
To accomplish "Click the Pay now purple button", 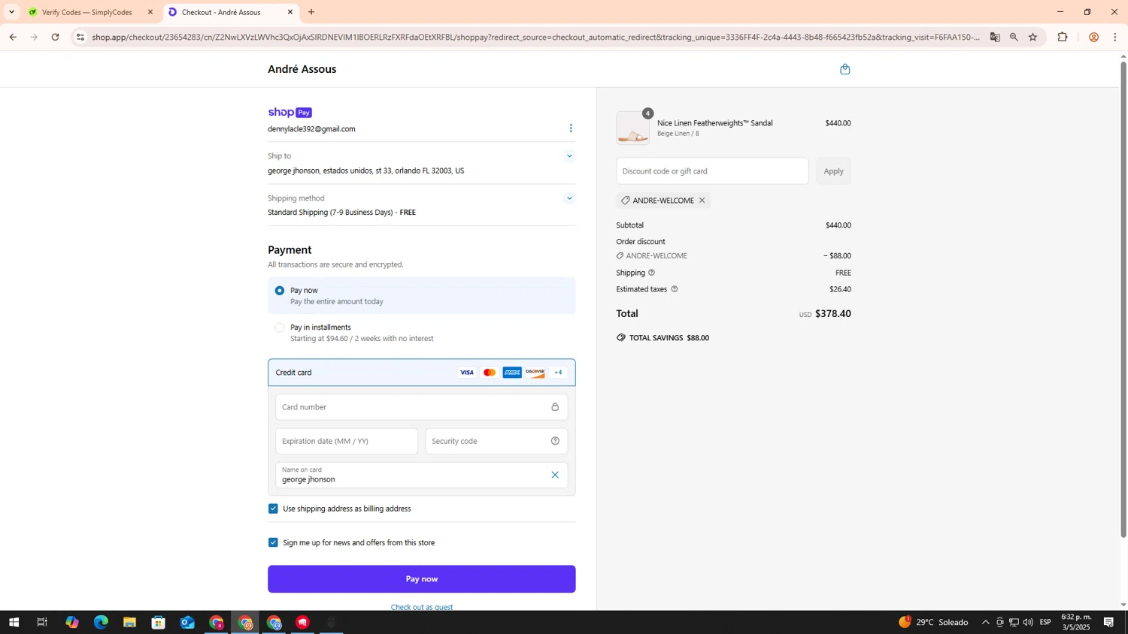I will 422,579.
